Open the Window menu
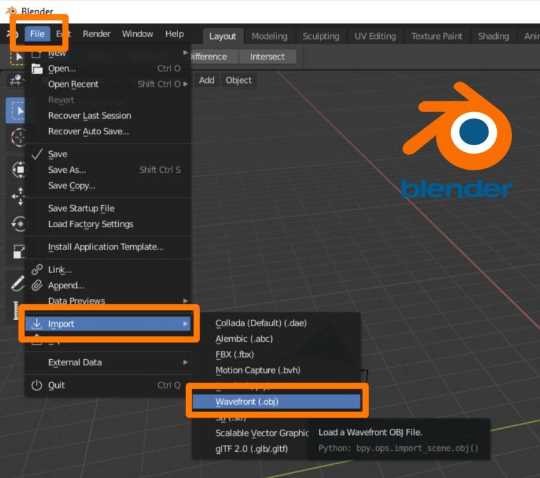 point(137,34)
